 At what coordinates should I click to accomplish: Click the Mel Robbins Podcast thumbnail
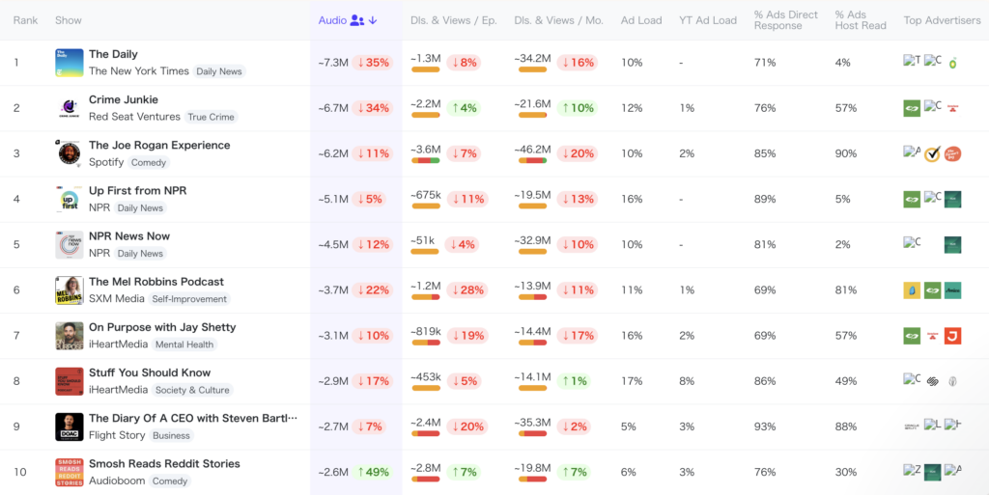tap(70, 289)
